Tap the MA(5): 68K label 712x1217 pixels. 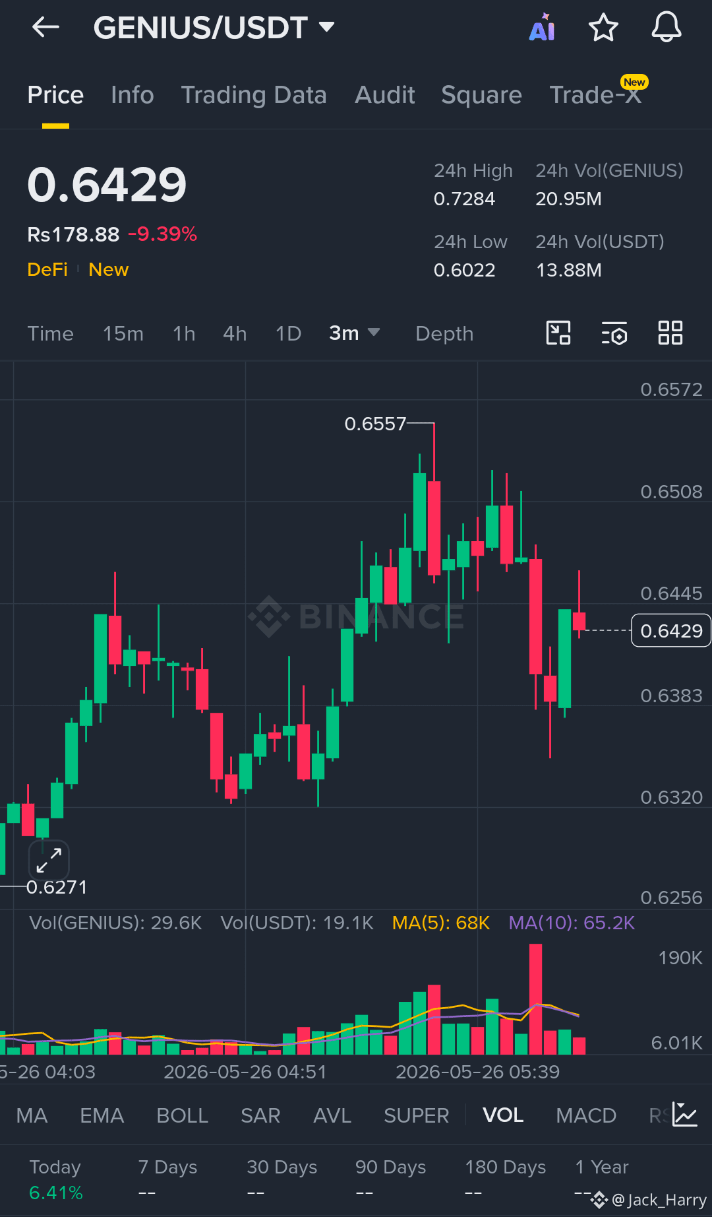point(440,923)
